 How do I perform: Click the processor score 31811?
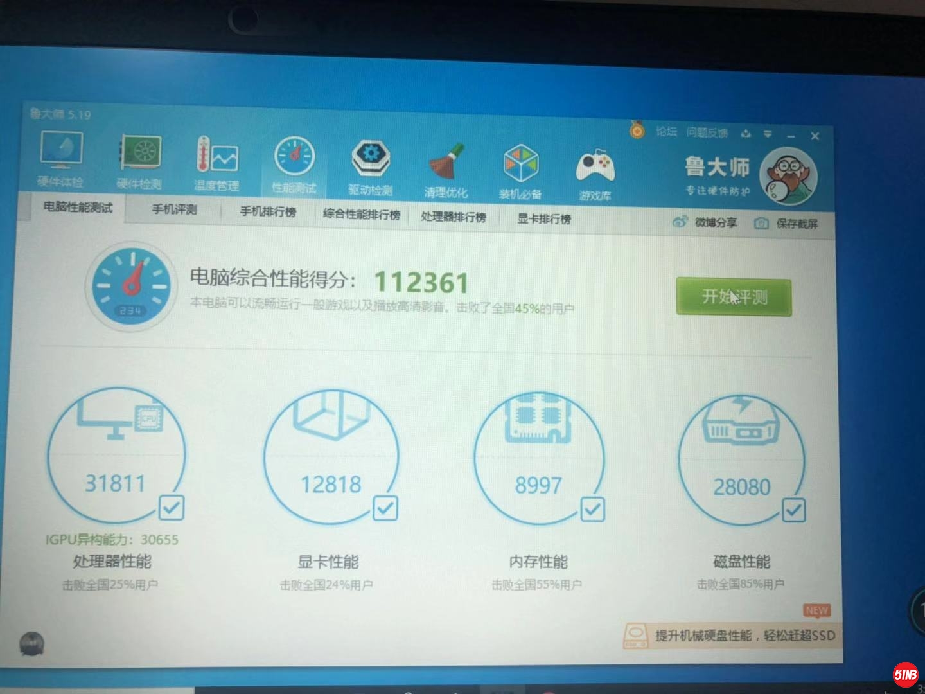[x=116, y=483]
